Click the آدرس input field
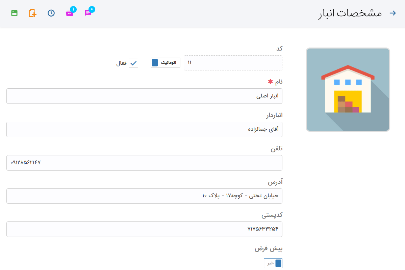405x270 pixels. (144, 196)
